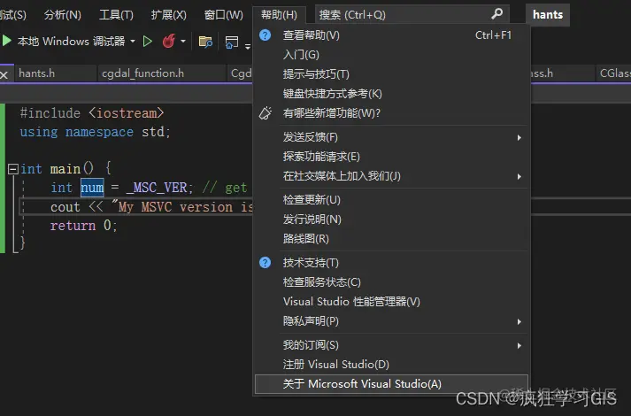The height and width of the screenshot is (416, 631).
Task: Select 技术支持(T) entry
Action: coord(391,263)
